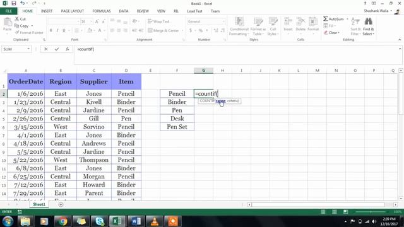This screenshot has width=404, height=227.
Task: Click the Windows Start button
Action: click(8, 221)
